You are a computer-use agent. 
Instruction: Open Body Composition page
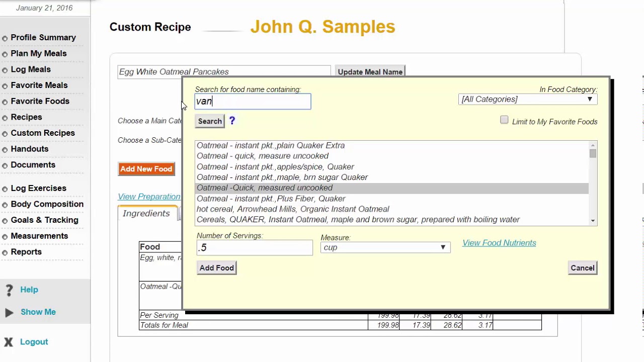tap(47, 204)
